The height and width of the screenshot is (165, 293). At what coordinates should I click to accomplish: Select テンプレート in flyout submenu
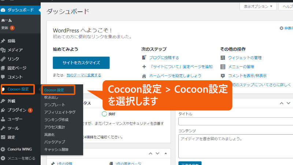(x=55, y=105)
